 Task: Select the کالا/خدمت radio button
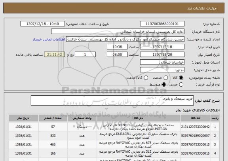[x=146, y=78]
